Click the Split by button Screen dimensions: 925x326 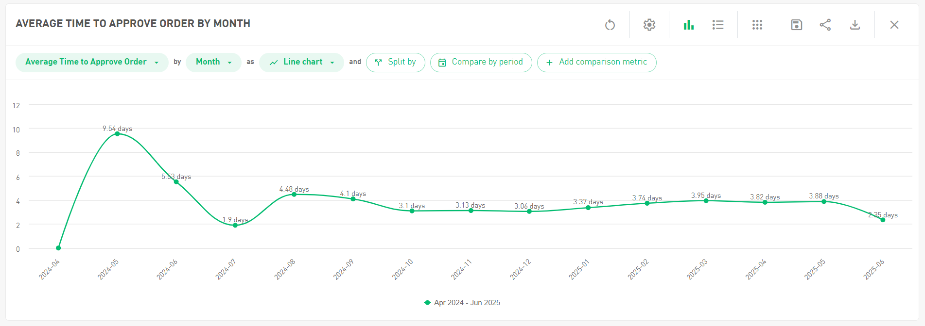[395, 62]
